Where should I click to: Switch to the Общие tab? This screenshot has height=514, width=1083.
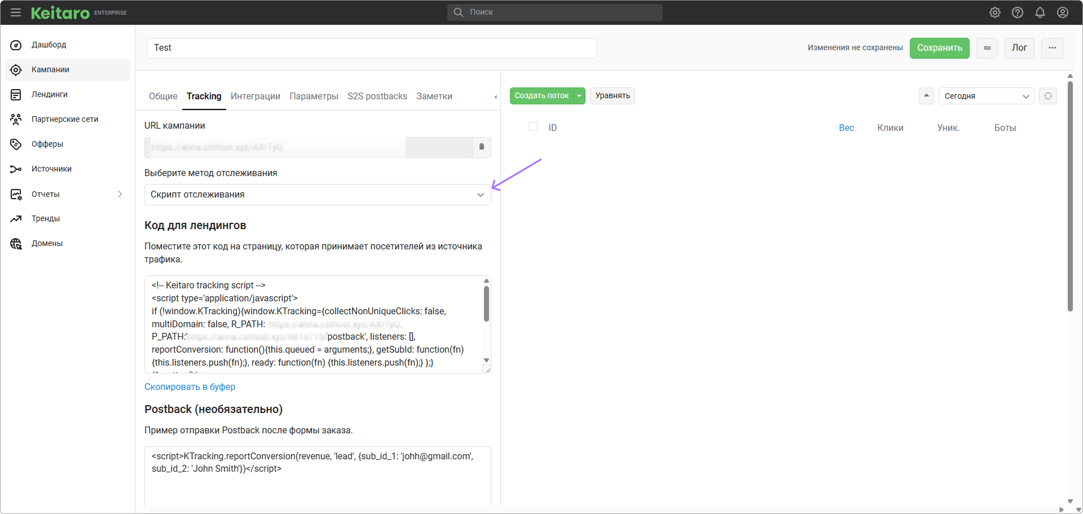click(x=163, y=96)
